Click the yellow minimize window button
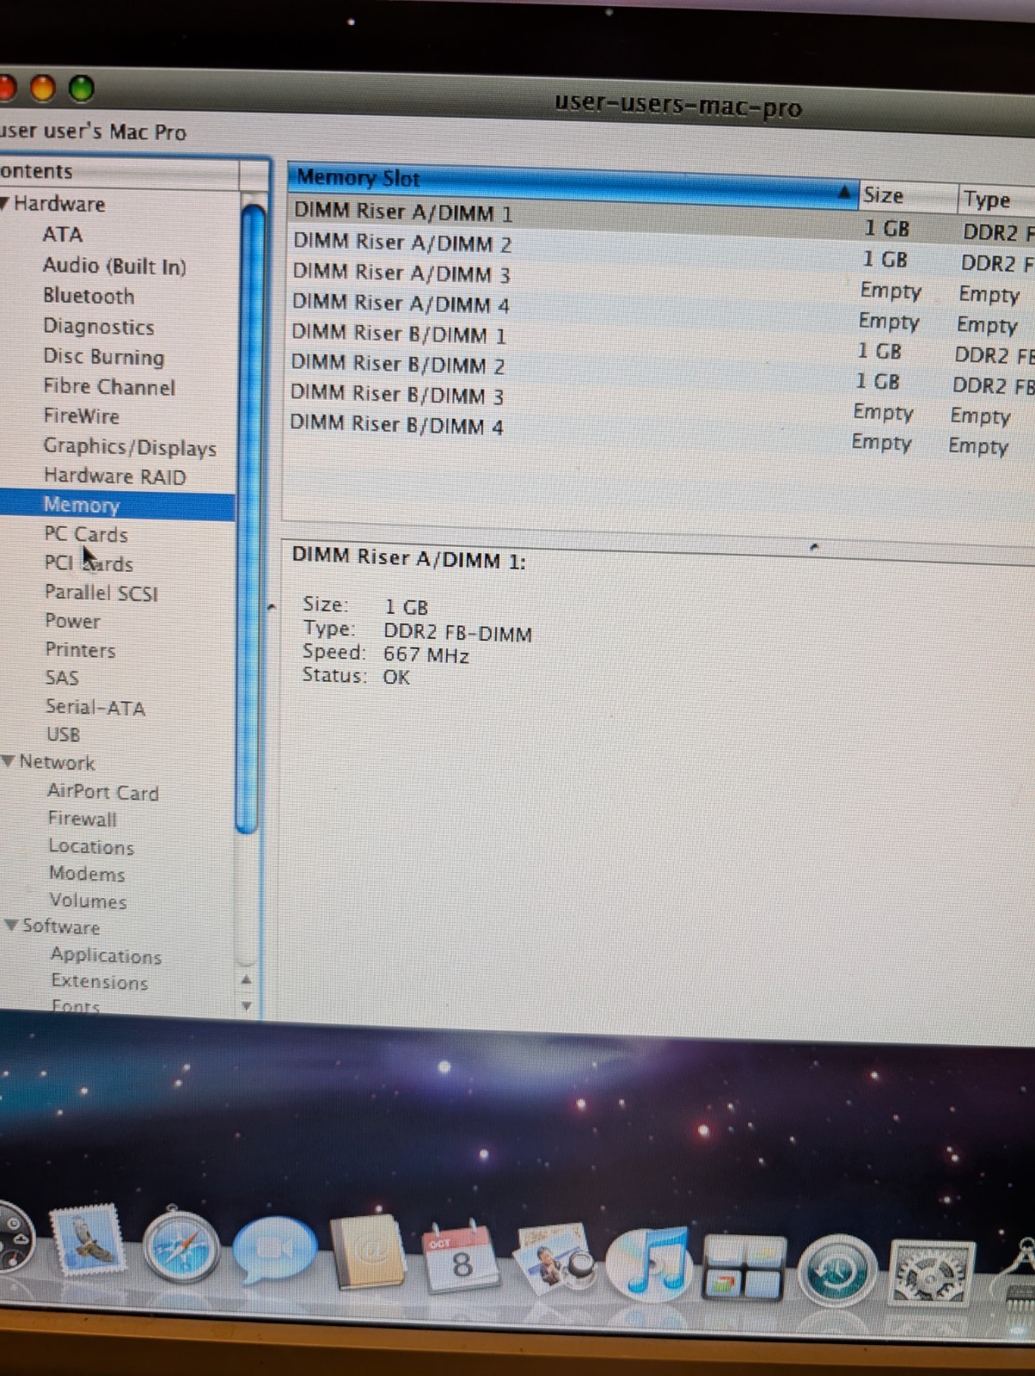 (42, 88)
